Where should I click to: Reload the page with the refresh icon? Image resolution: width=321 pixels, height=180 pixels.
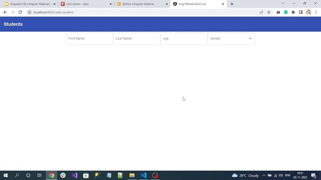pos(20,12)
